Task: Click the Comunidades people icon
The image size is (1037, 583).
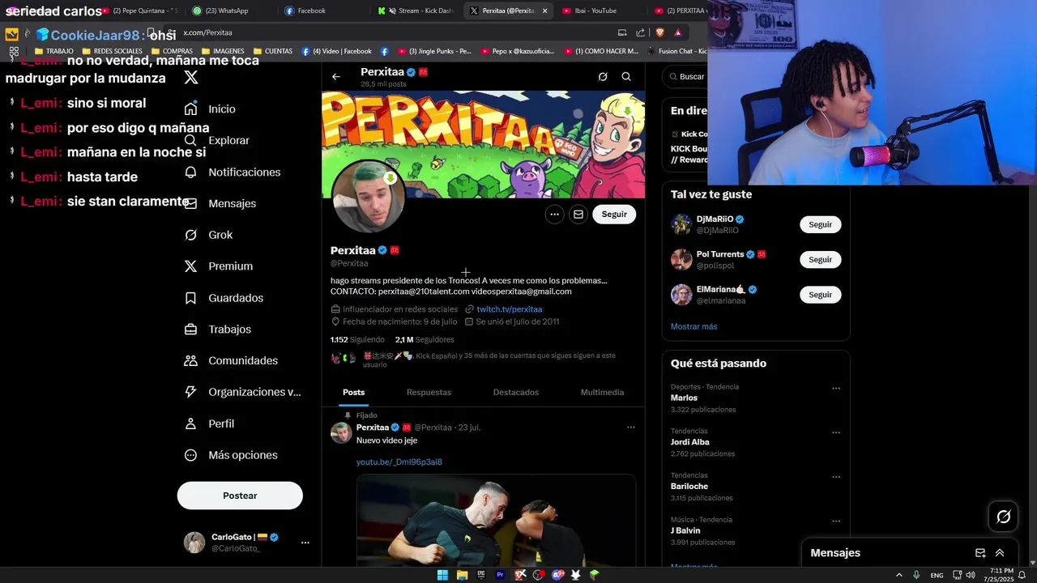Action: pyautogui.click(x=190, y=360)
